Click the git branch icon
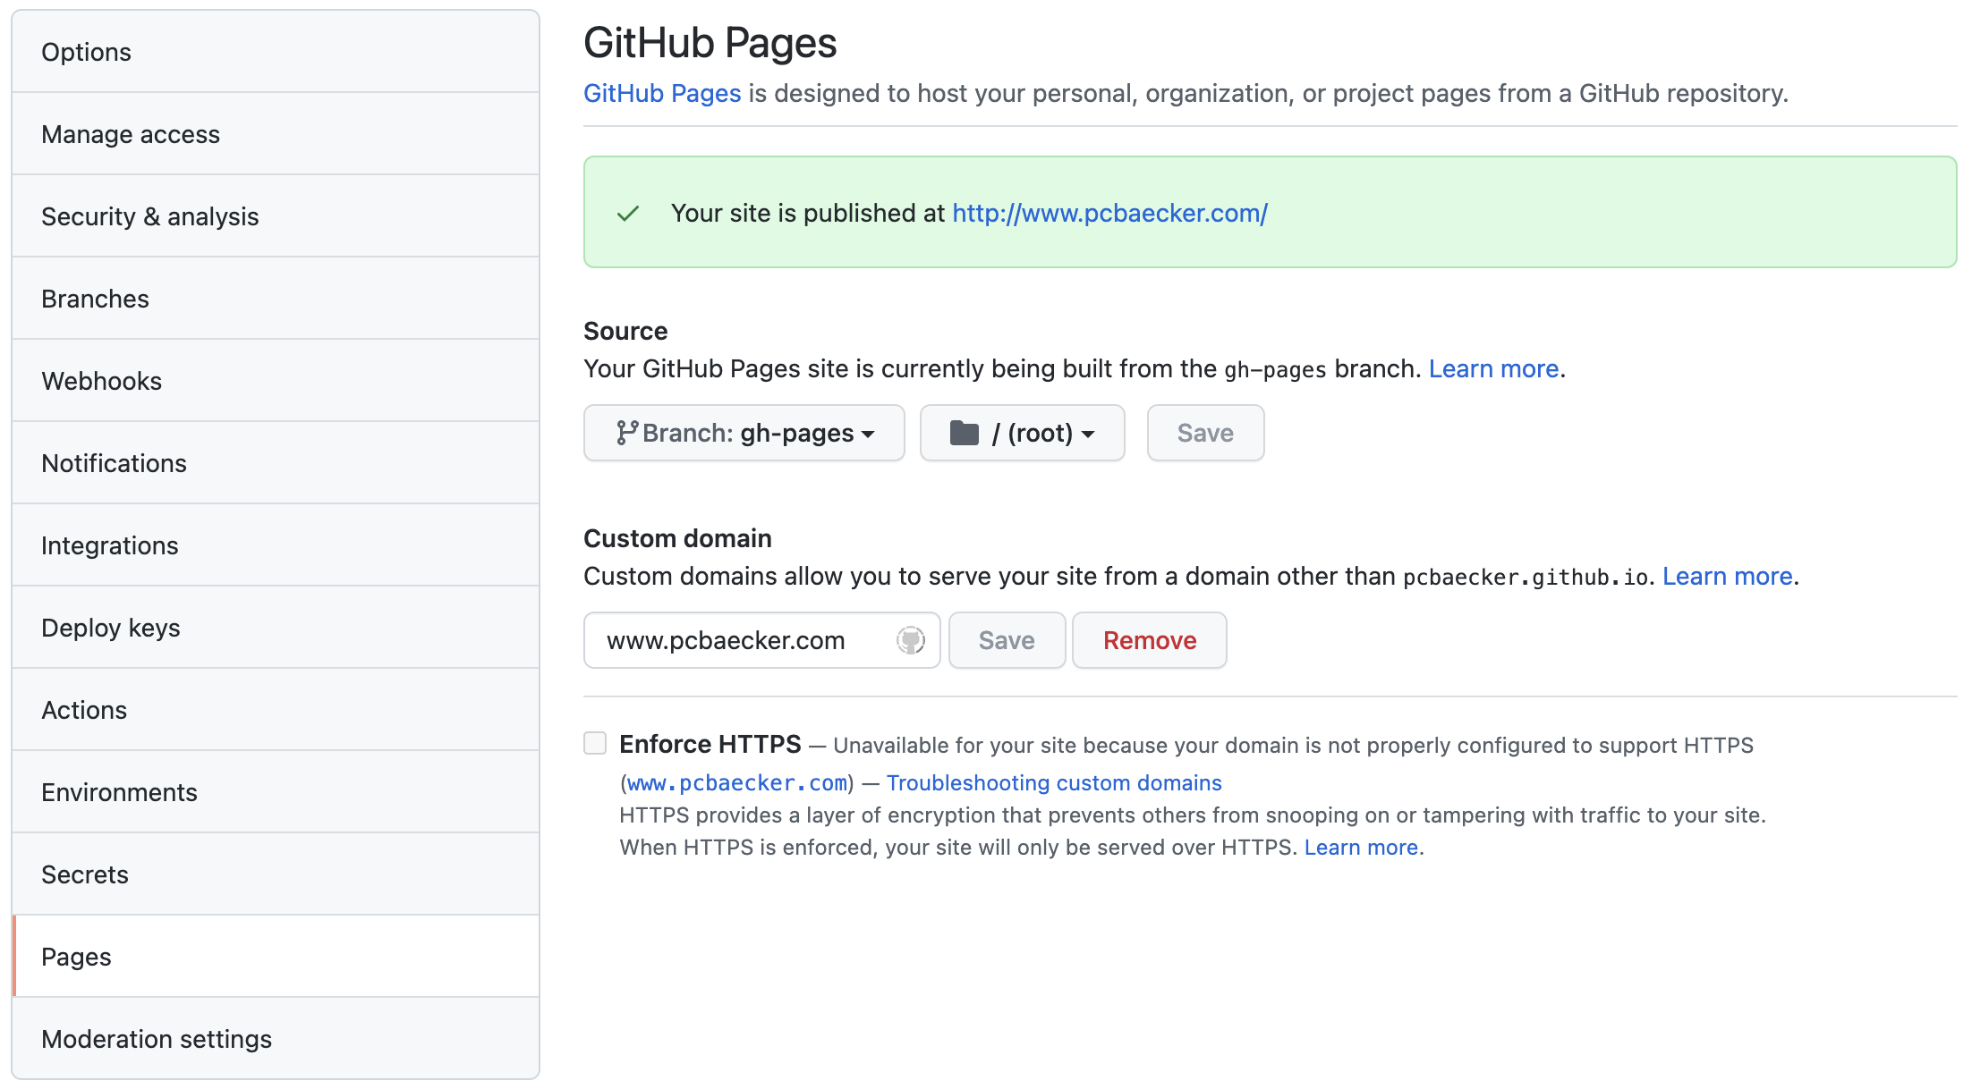 [626, 433]
